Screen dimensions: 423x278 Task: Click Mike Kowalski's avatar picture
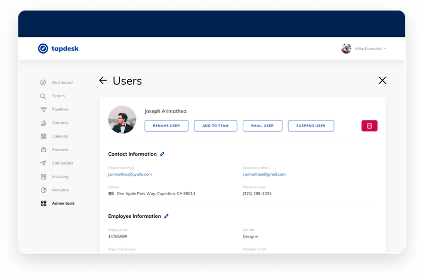click(x=346, y=48)
